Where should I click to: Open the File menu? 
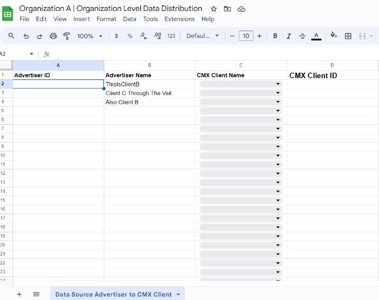pyautogui.click(x=25, y=19)
